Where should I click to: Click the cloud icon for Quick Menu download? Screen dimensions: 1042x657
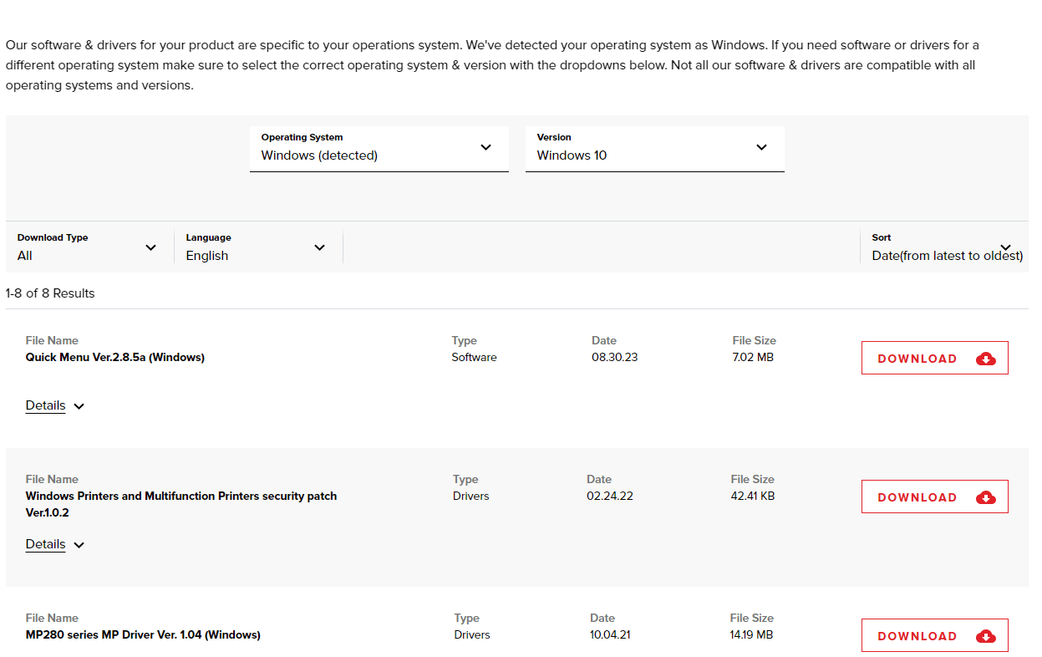pyautogui.click(x=985, y=359)
